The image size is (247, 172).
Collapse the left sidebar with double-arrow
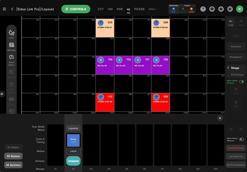pos(2,94)
